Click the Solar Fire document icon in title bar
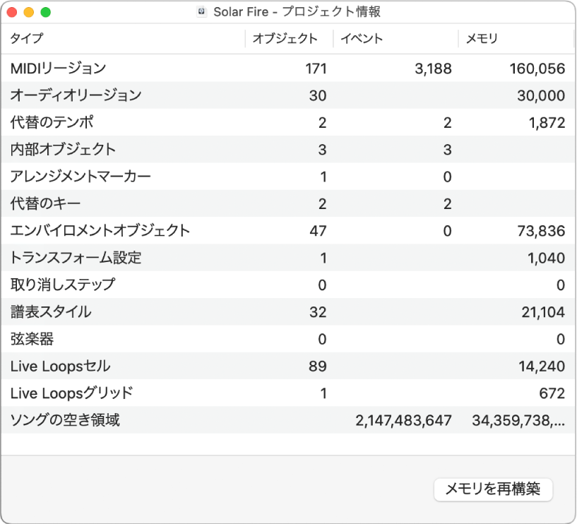Image resolution: width=577 pixels, height=524 pixels. point(203,11)
